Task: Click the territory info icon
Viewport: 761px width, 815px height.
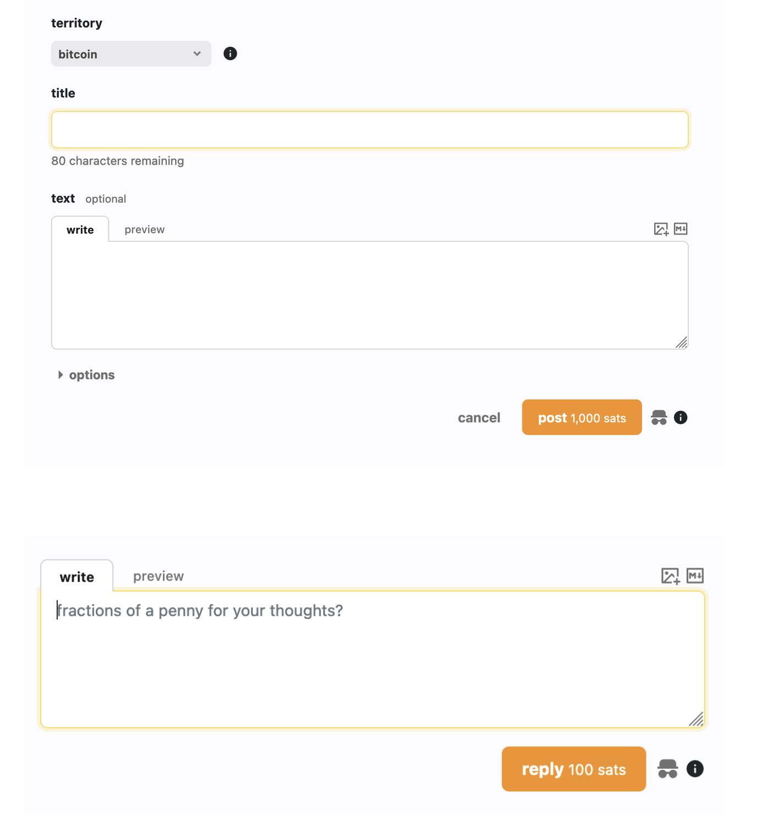Action: [x=230, y=53]
